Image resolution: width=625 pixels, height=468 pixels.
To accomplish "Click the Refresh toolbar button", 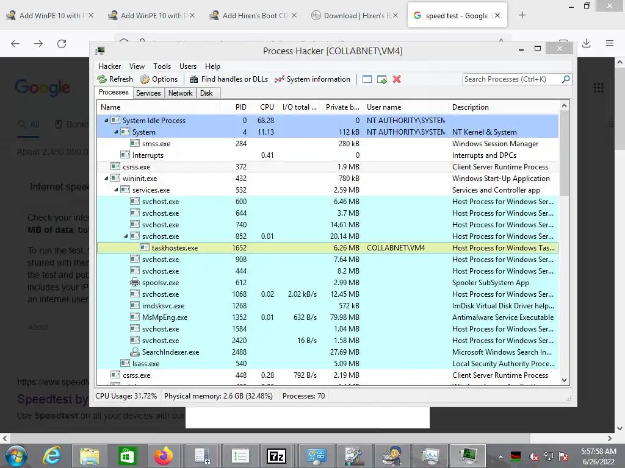I will pos(115,79).
